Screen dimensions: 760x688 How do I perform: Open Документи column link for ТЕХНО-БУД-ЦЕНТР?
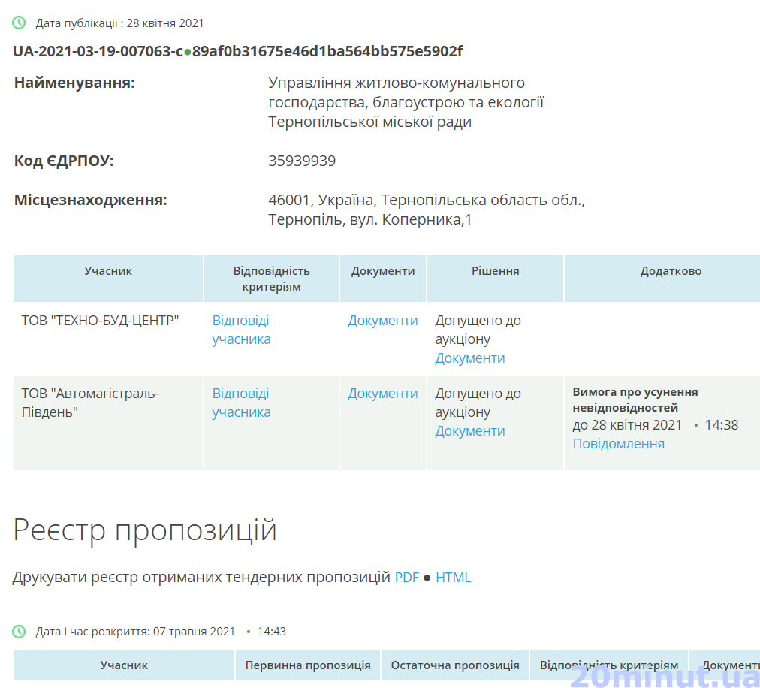[x=382, y=321]
